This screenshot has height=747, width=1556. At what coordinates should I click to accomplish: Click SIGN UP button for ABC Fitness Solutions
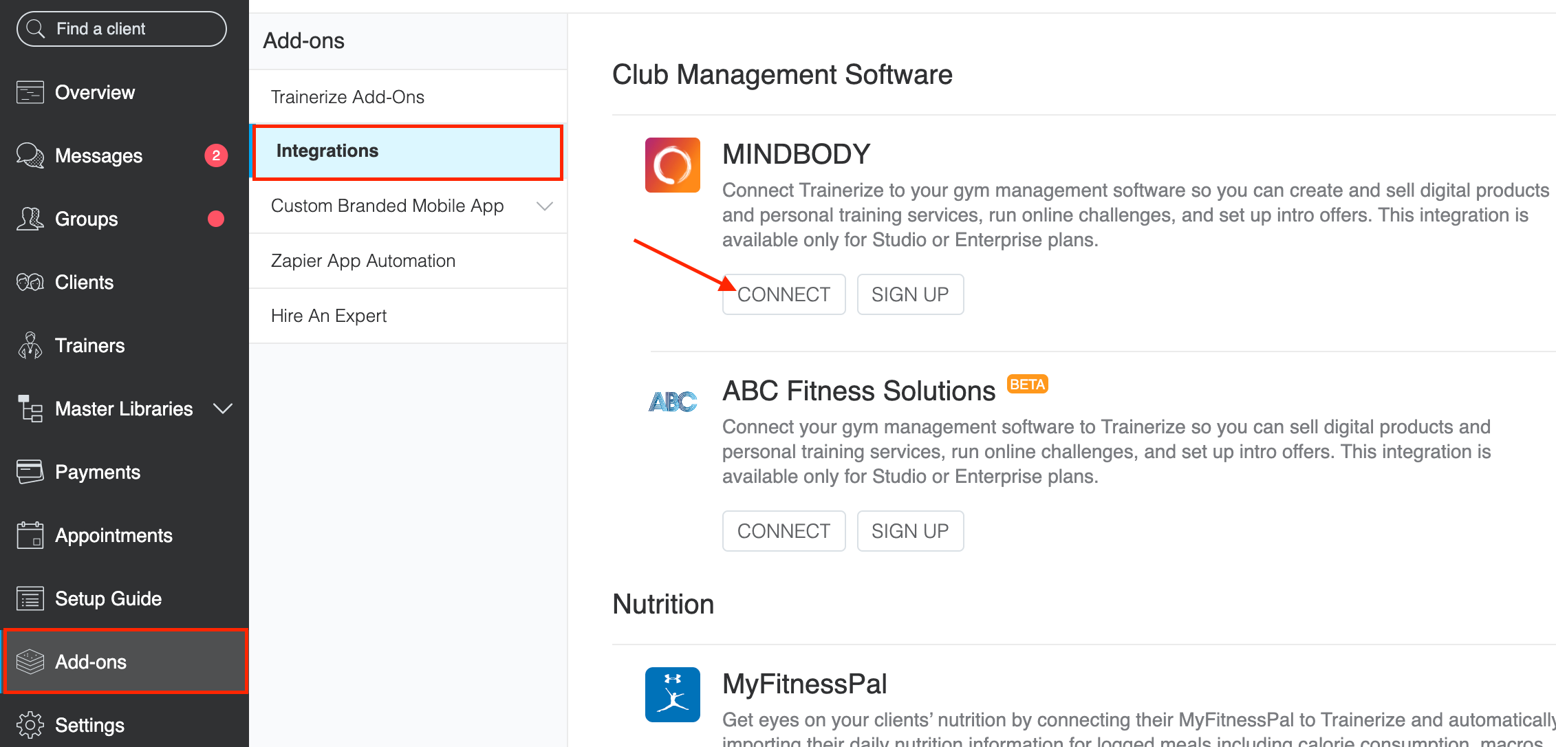pyautogui.click(x=908, y=531)
